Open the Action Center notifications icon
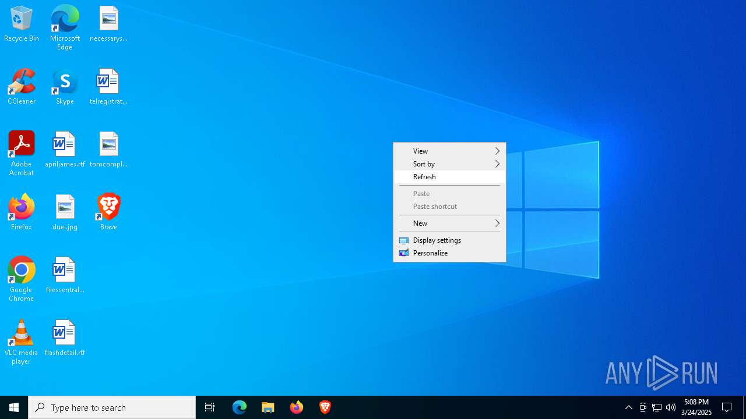 tap(727, 407)
